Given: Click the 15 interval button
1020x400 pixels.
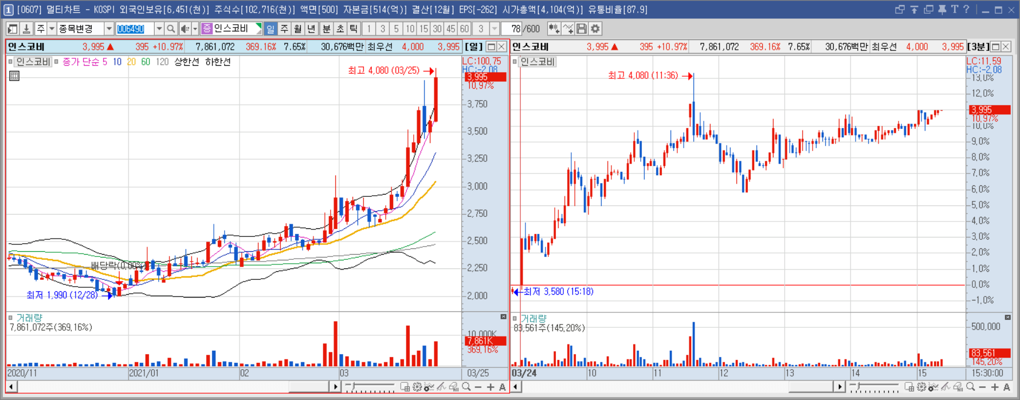Looking at the screenshot, I should tap(423, 29).
